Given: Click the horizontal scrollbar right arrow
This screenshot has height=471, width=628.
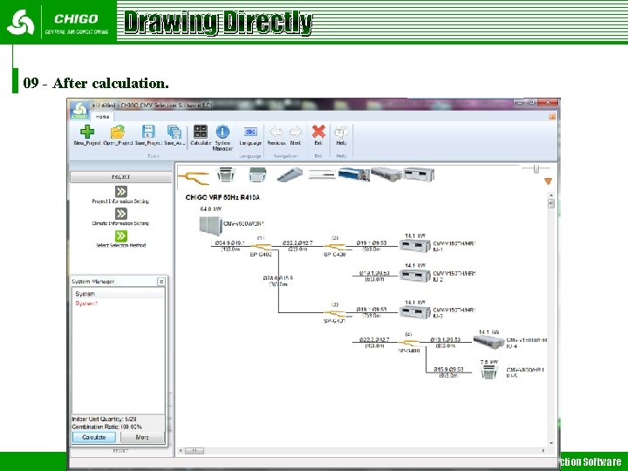Looking at the screenshot, I should click(x=543, y=451).
